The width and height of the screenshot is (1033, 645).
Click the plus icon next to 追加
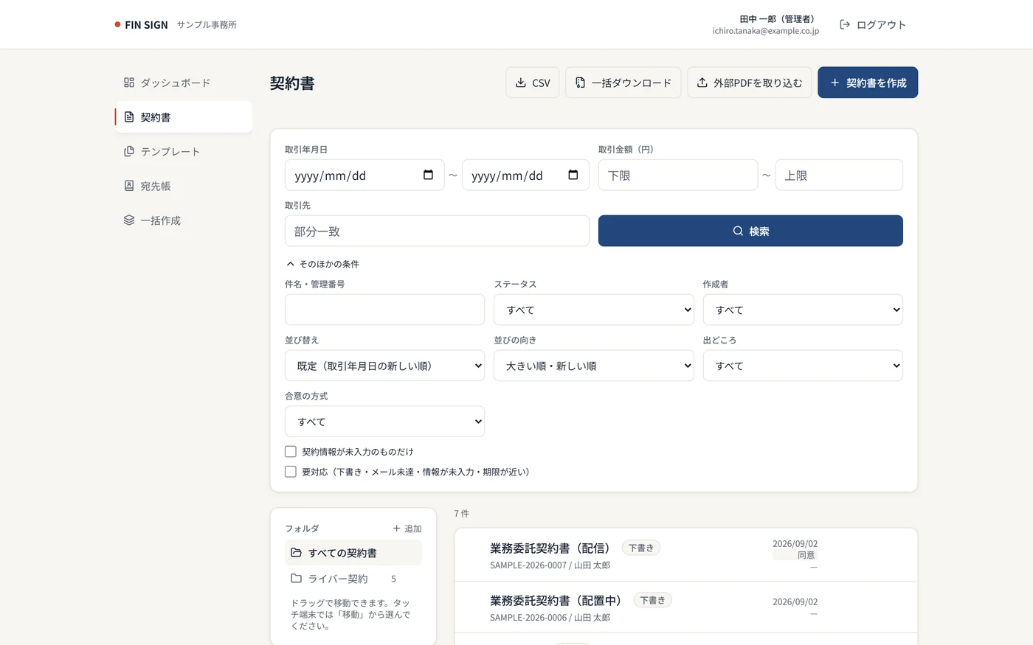[x=396, y=529]
